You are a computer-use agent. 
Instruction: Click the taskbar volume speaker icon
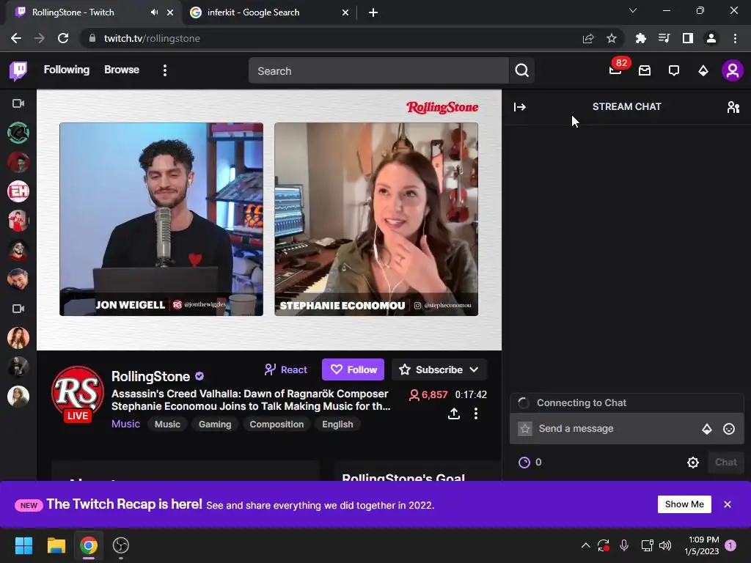point(665,545)
